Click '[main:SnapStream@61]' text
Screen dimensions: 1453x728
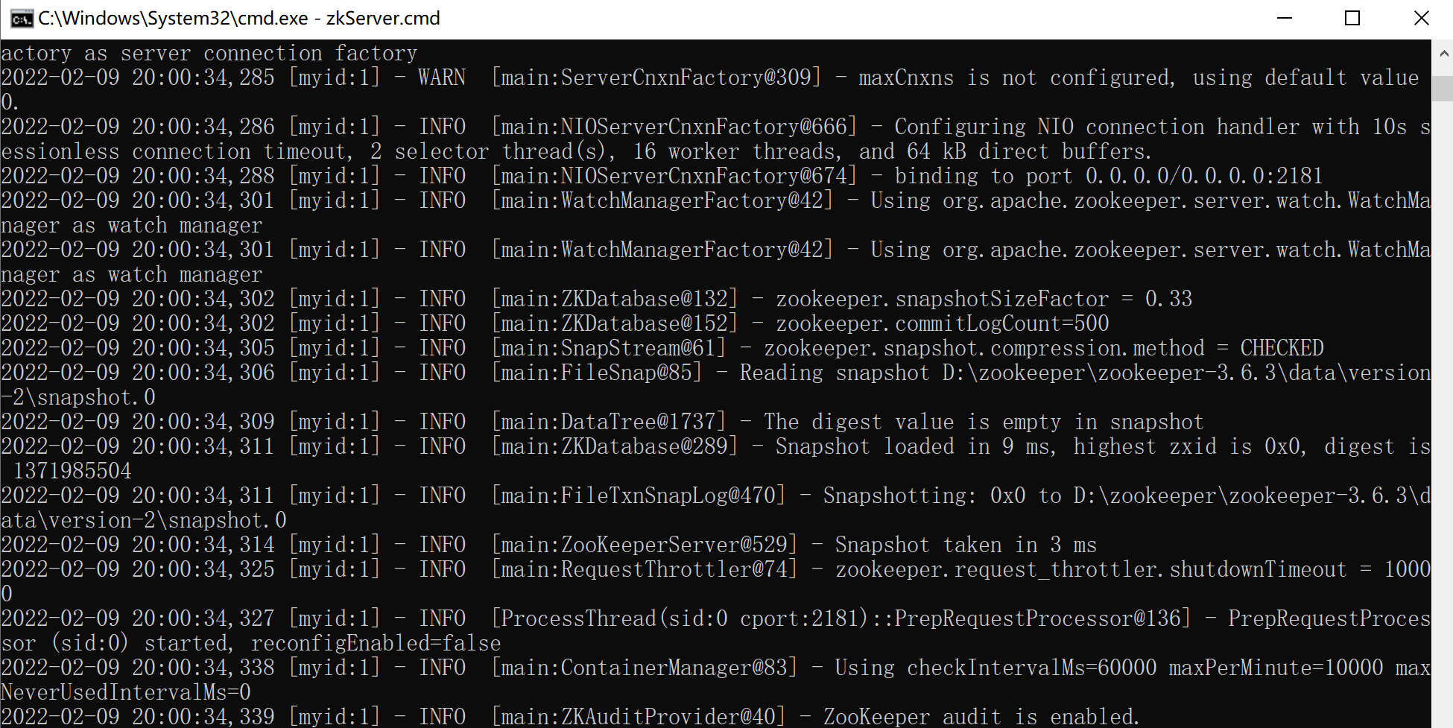point(609,348)
